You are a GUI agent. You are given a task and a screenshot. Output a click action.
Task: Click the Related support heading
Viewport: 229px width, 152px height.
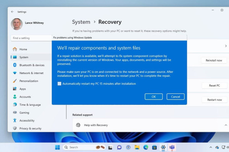[82, 115]
